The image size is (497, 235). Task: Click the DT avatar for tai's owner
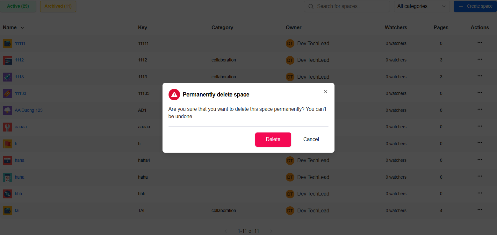290,210
